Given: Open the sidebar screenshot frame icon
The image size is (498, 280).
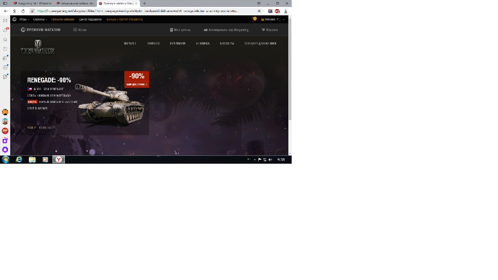Looking at the screenshot, I should [x=5, y=20].
